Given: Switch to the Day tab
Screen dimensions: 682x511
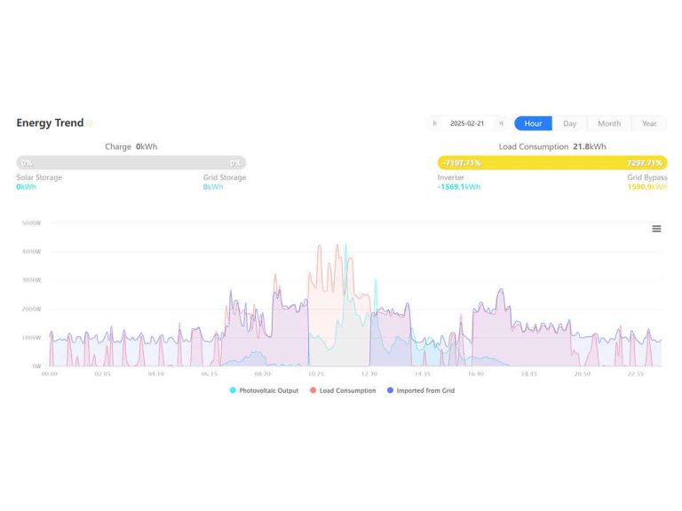Looking at the screenshot, I should pyautogui.click(x=569, y=123).
